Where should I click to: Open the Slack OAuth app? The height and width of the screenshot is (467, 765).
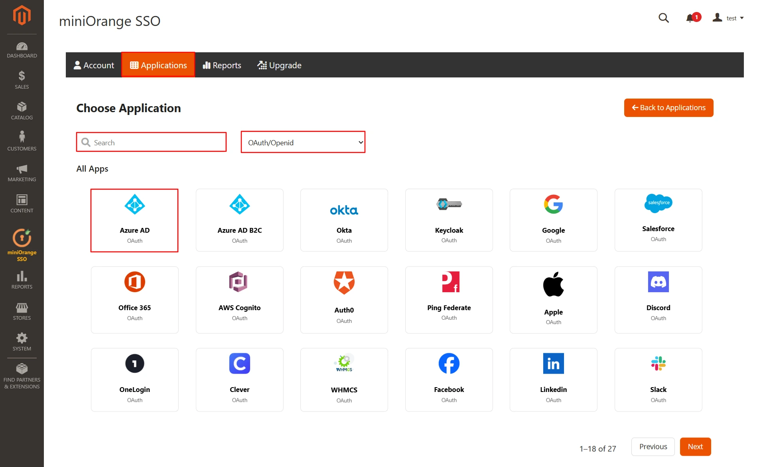[658, 379]
